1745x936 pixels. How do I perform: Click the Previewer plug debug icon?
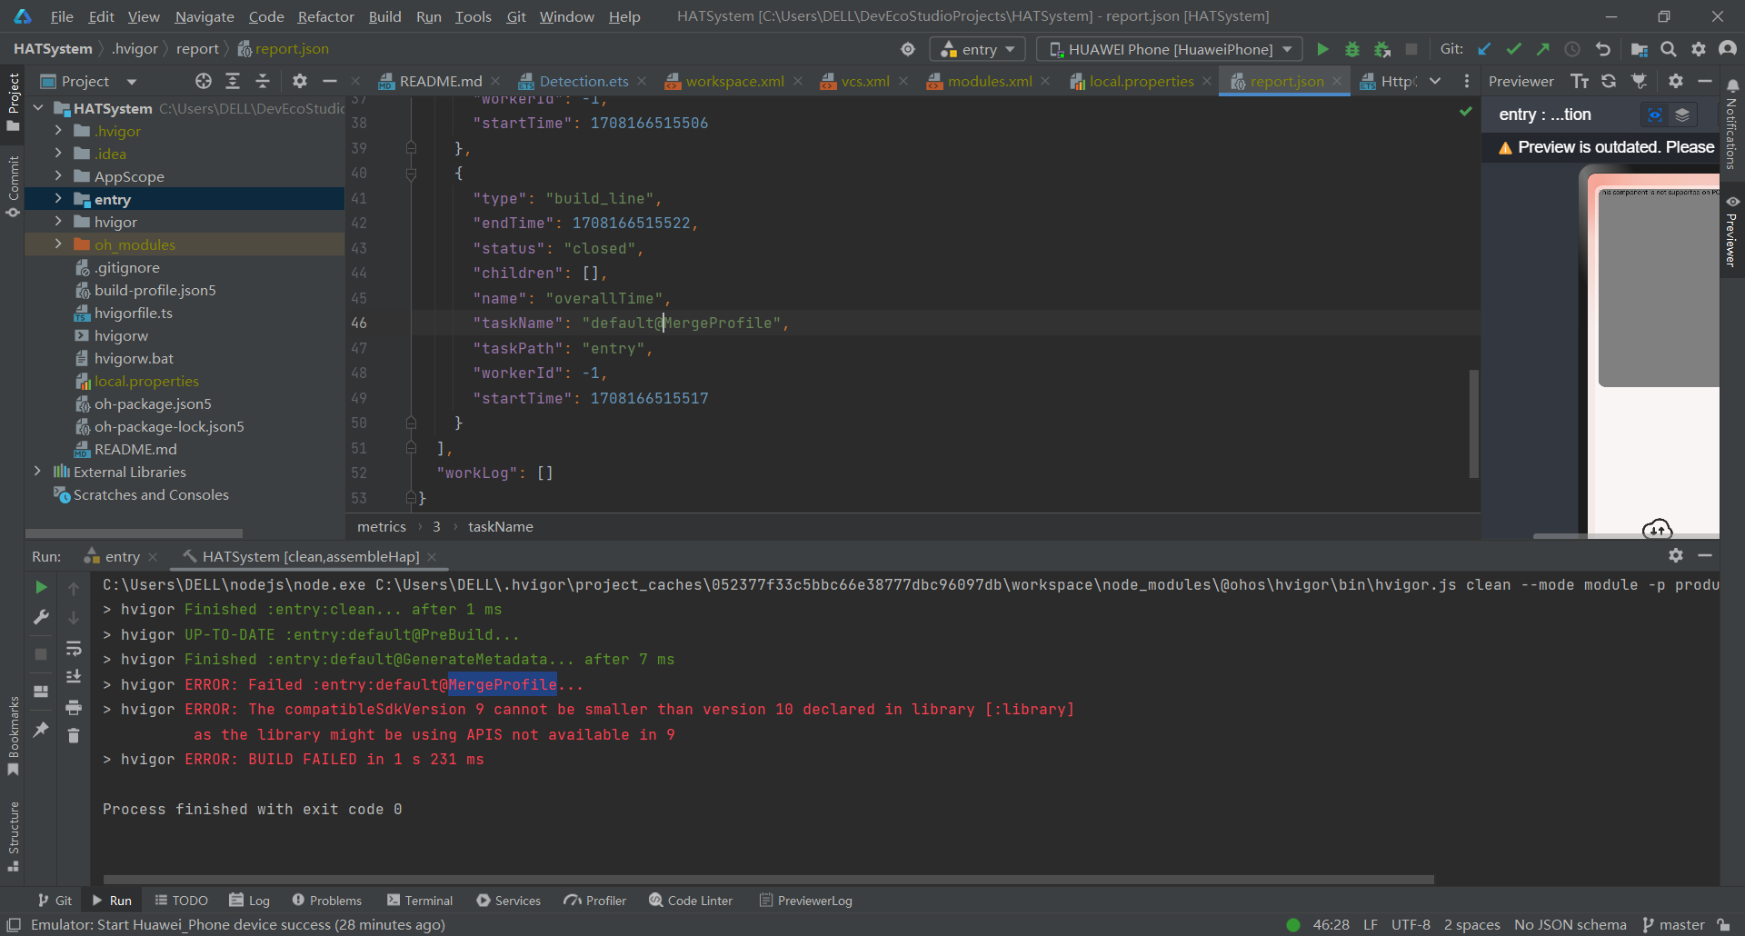coord(1639,81)
